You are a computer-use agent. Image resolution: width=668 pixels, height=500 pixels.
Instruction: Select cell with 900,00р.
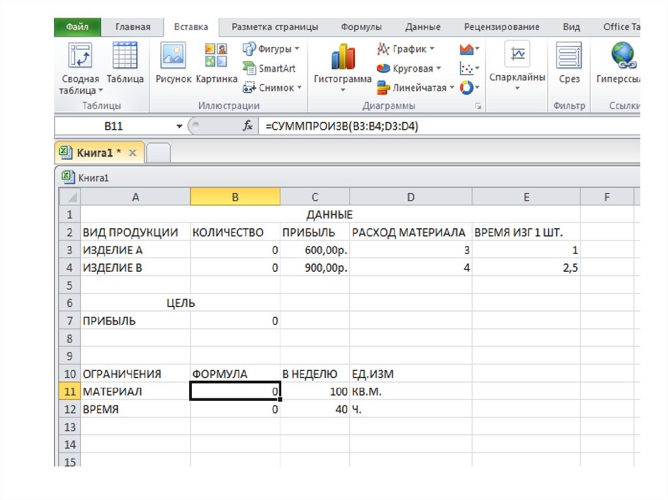tap(315, 267)
